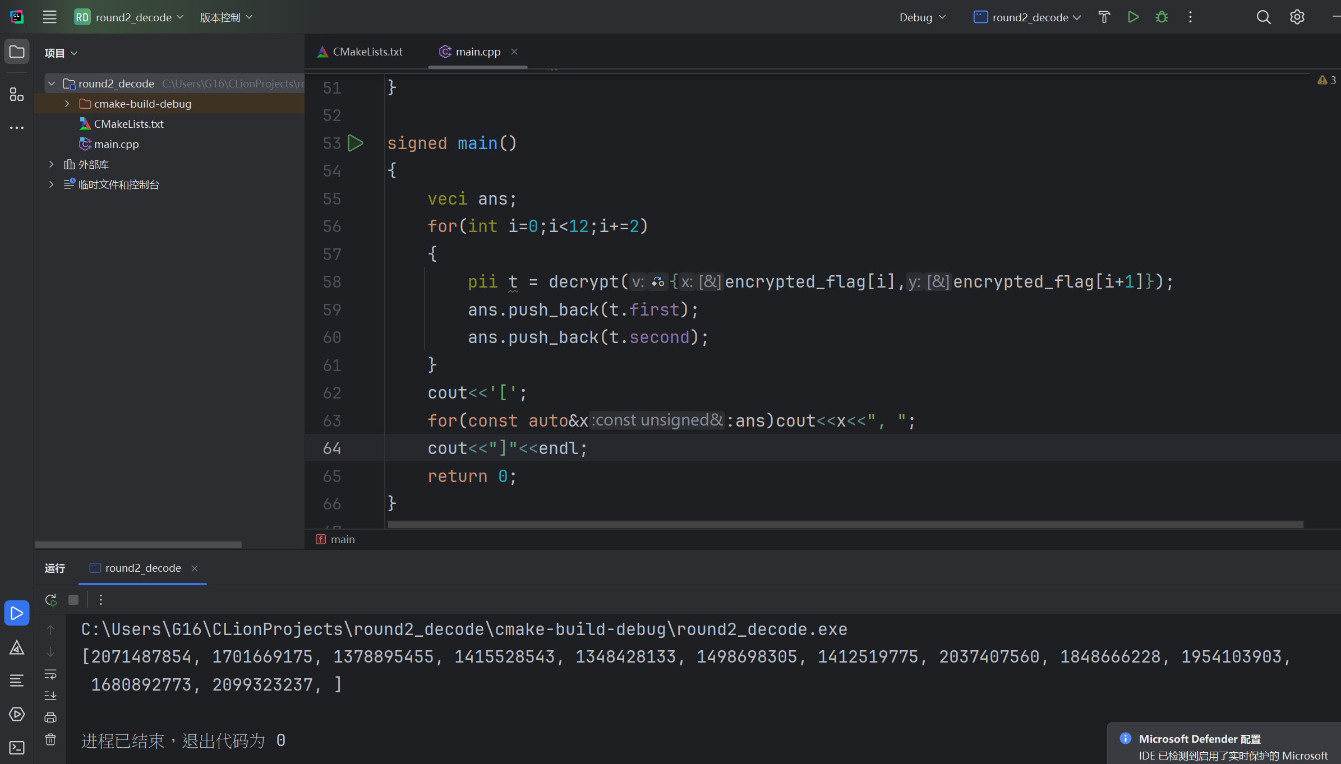
Task: Start debugging with the bug icon
Action: tap(1162, 17)
